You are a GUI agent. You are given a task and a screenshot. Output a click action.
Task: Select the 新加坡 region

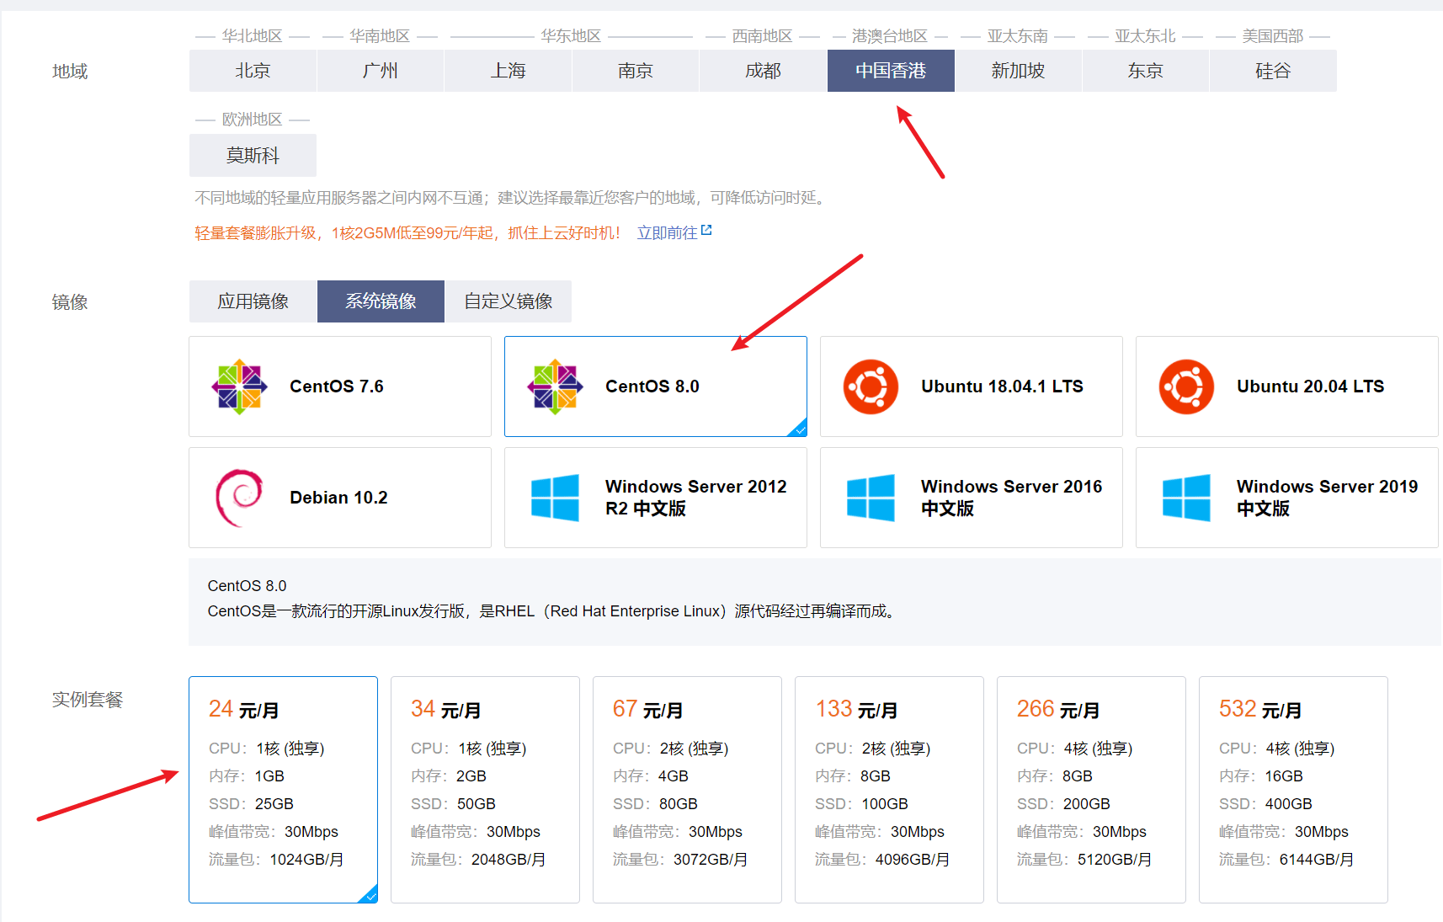coord(1018,71)
